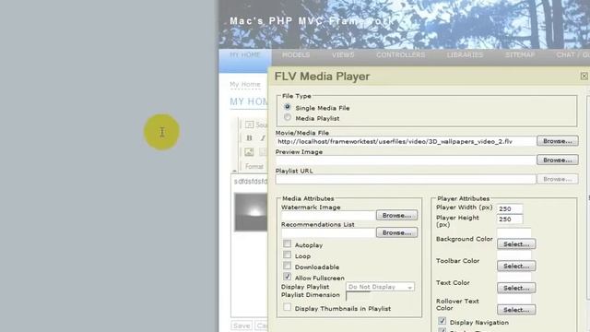Enable the Autoplay checkbox
This screenshot has width=590, height=332.
coord(287,243)
